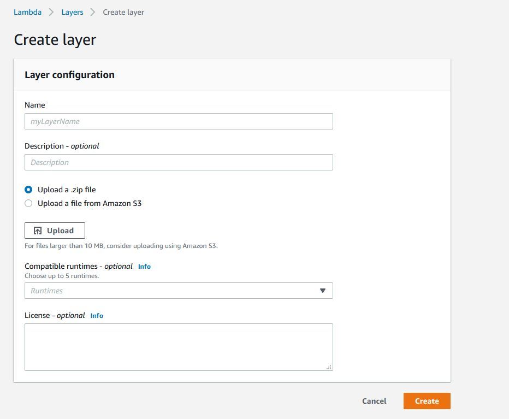Viewport: 509px width, 419px height.
Task: Click the upload arrow icon on the Upload button
Action: tap(38, 231)
